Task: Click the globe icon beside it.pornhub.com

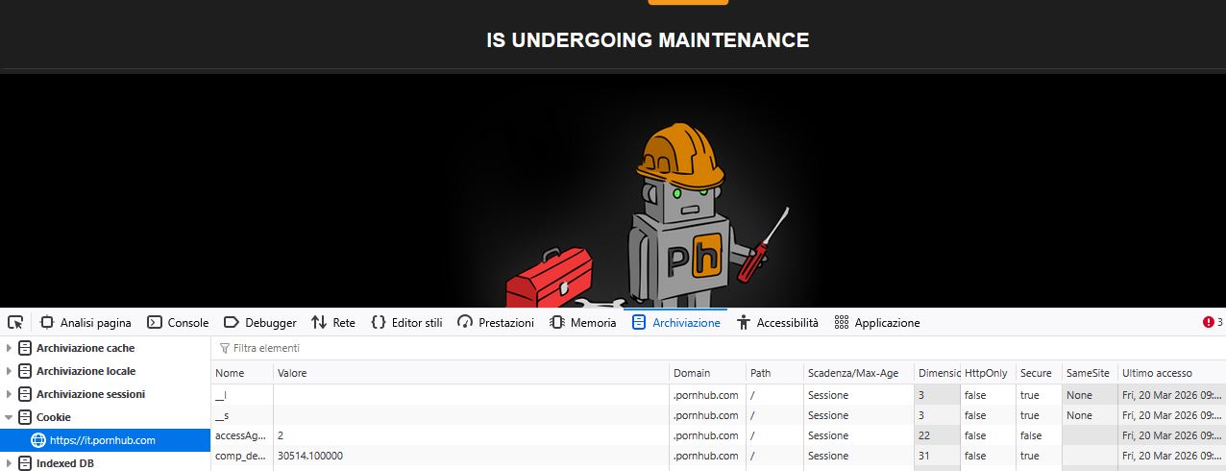Action: pos(38,440)
